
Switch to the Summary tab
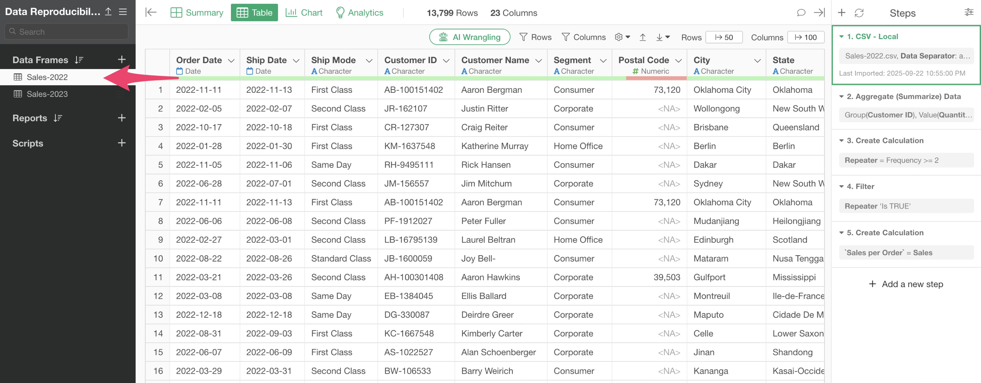[197, 13]
